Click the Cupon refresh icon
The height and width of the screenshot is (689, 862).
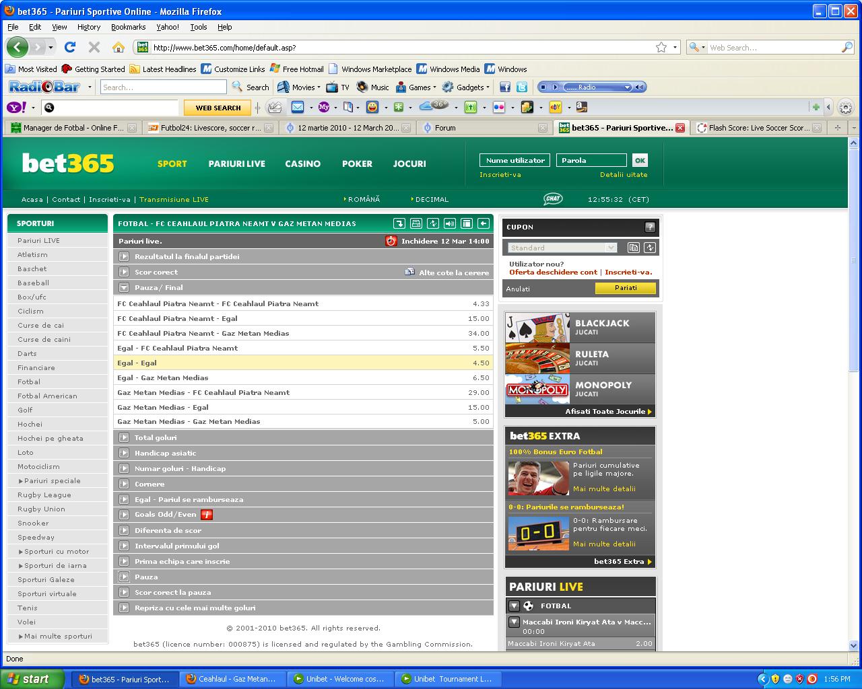click(x=650, y=248)
